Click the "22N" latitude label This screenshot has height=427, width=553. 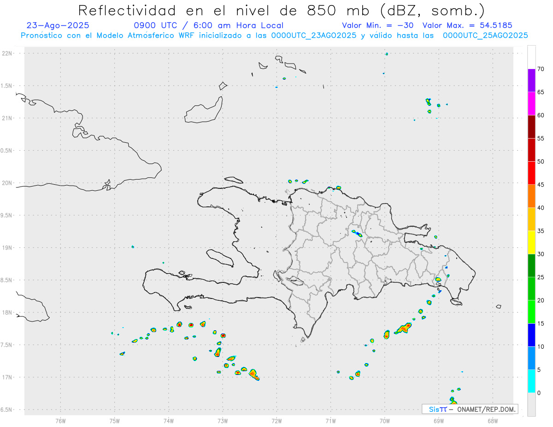(7, 53)
